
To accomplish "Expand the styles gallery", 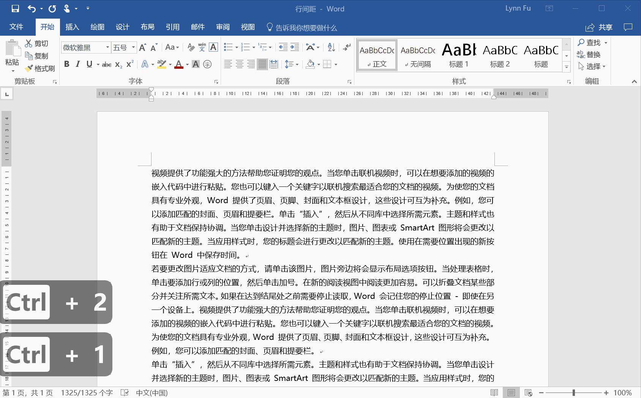I will pos(566,67).
